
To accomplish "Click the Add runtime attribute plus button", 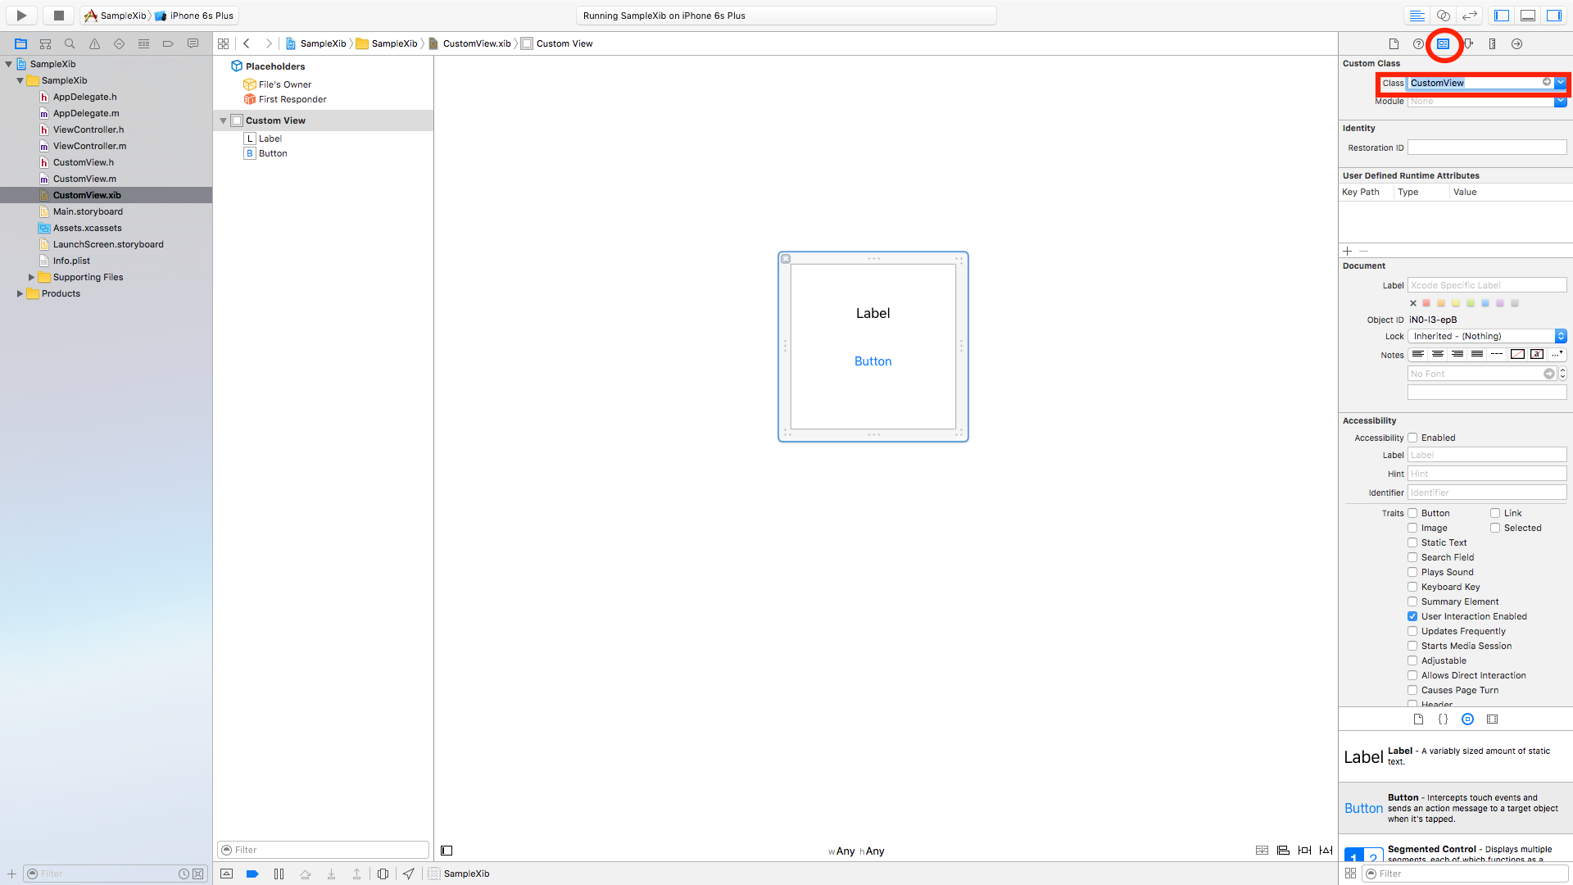I will click(x=1348, y=252).
